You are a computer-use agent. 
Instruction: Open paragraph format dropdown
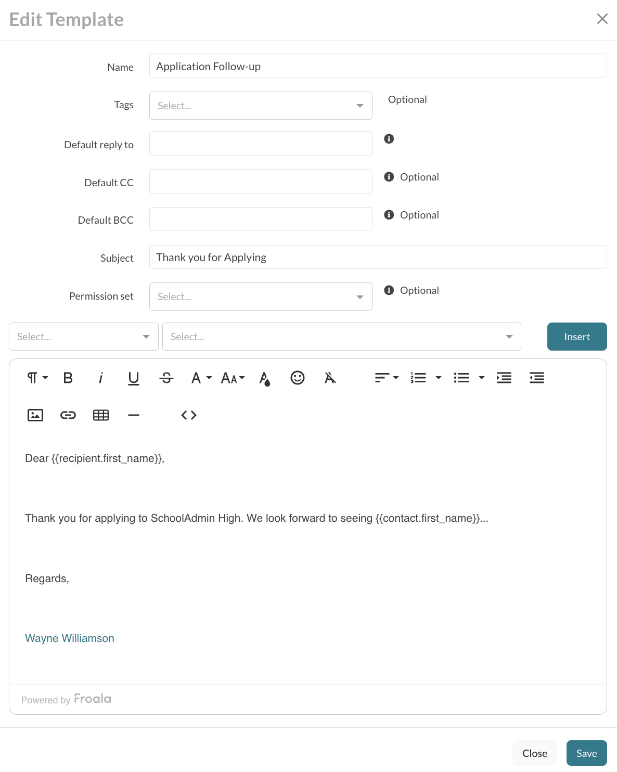(37, 378)
